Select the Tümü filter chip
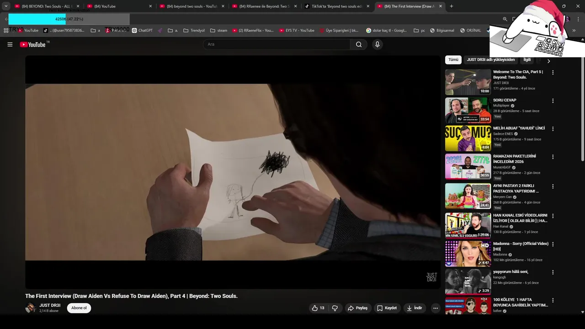Image resolution: width=585 pixels, height=329 pixels. coord(453,60)
